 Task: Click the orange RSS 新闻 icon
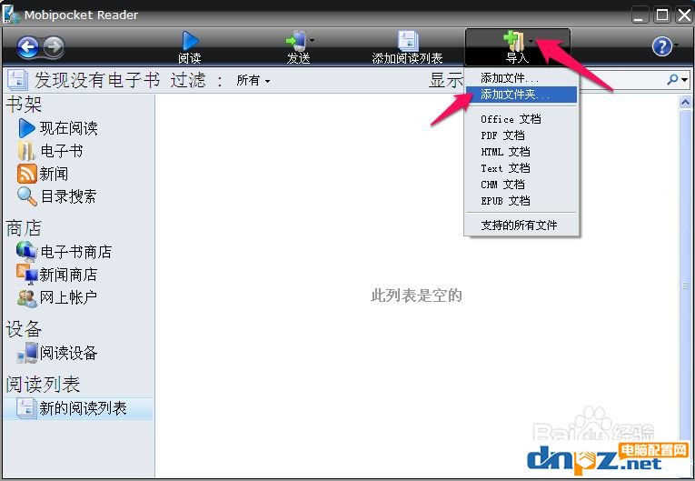26,174
